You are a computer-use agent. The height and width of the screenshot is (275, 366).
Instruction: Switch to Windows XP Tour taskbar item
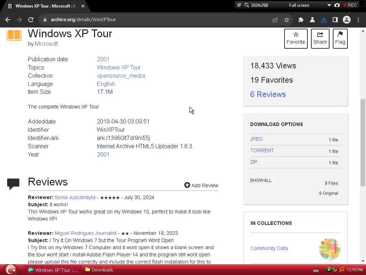(53, 270)
